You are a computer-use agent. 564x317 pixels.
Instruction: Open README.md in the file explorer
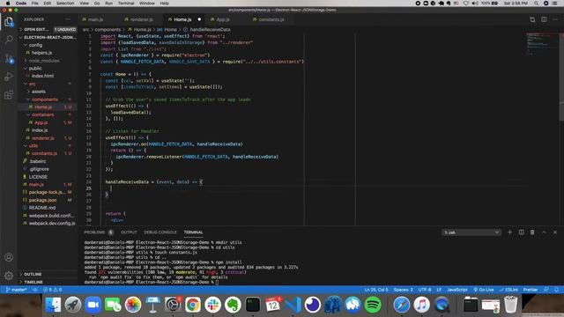42,208
